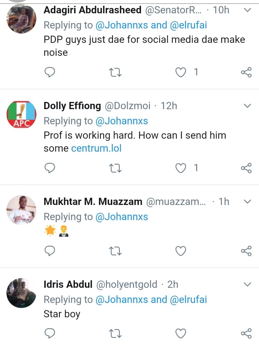This screenshot has width=259, height=344.
Task: Open Mukhtar M. Muazzam's profile name
Action: tap(93, 202)
